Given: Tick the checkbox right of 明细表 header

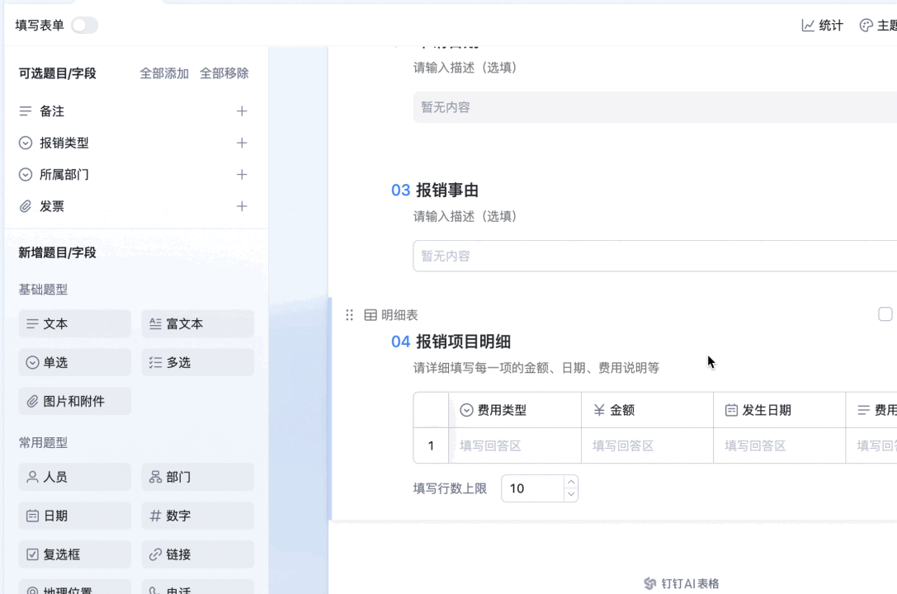Looking at the screenshot, I should (885, 313).
